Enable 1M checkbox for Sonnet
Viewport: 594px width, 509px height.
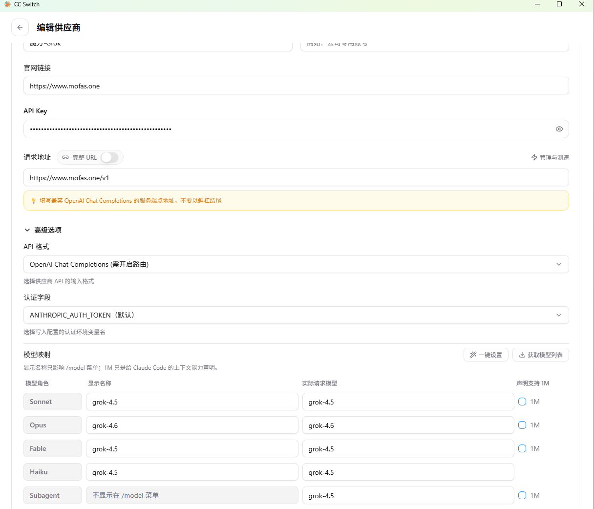point(522,402)
